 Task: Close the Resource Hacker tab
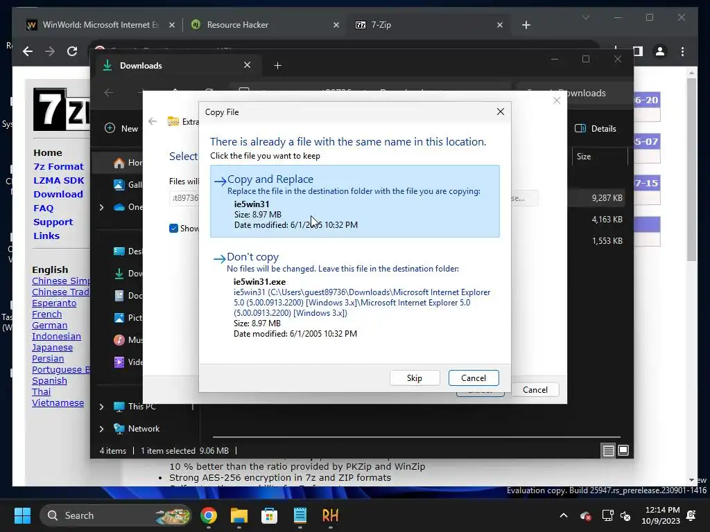pyautogui.click(x=336, y=25)
